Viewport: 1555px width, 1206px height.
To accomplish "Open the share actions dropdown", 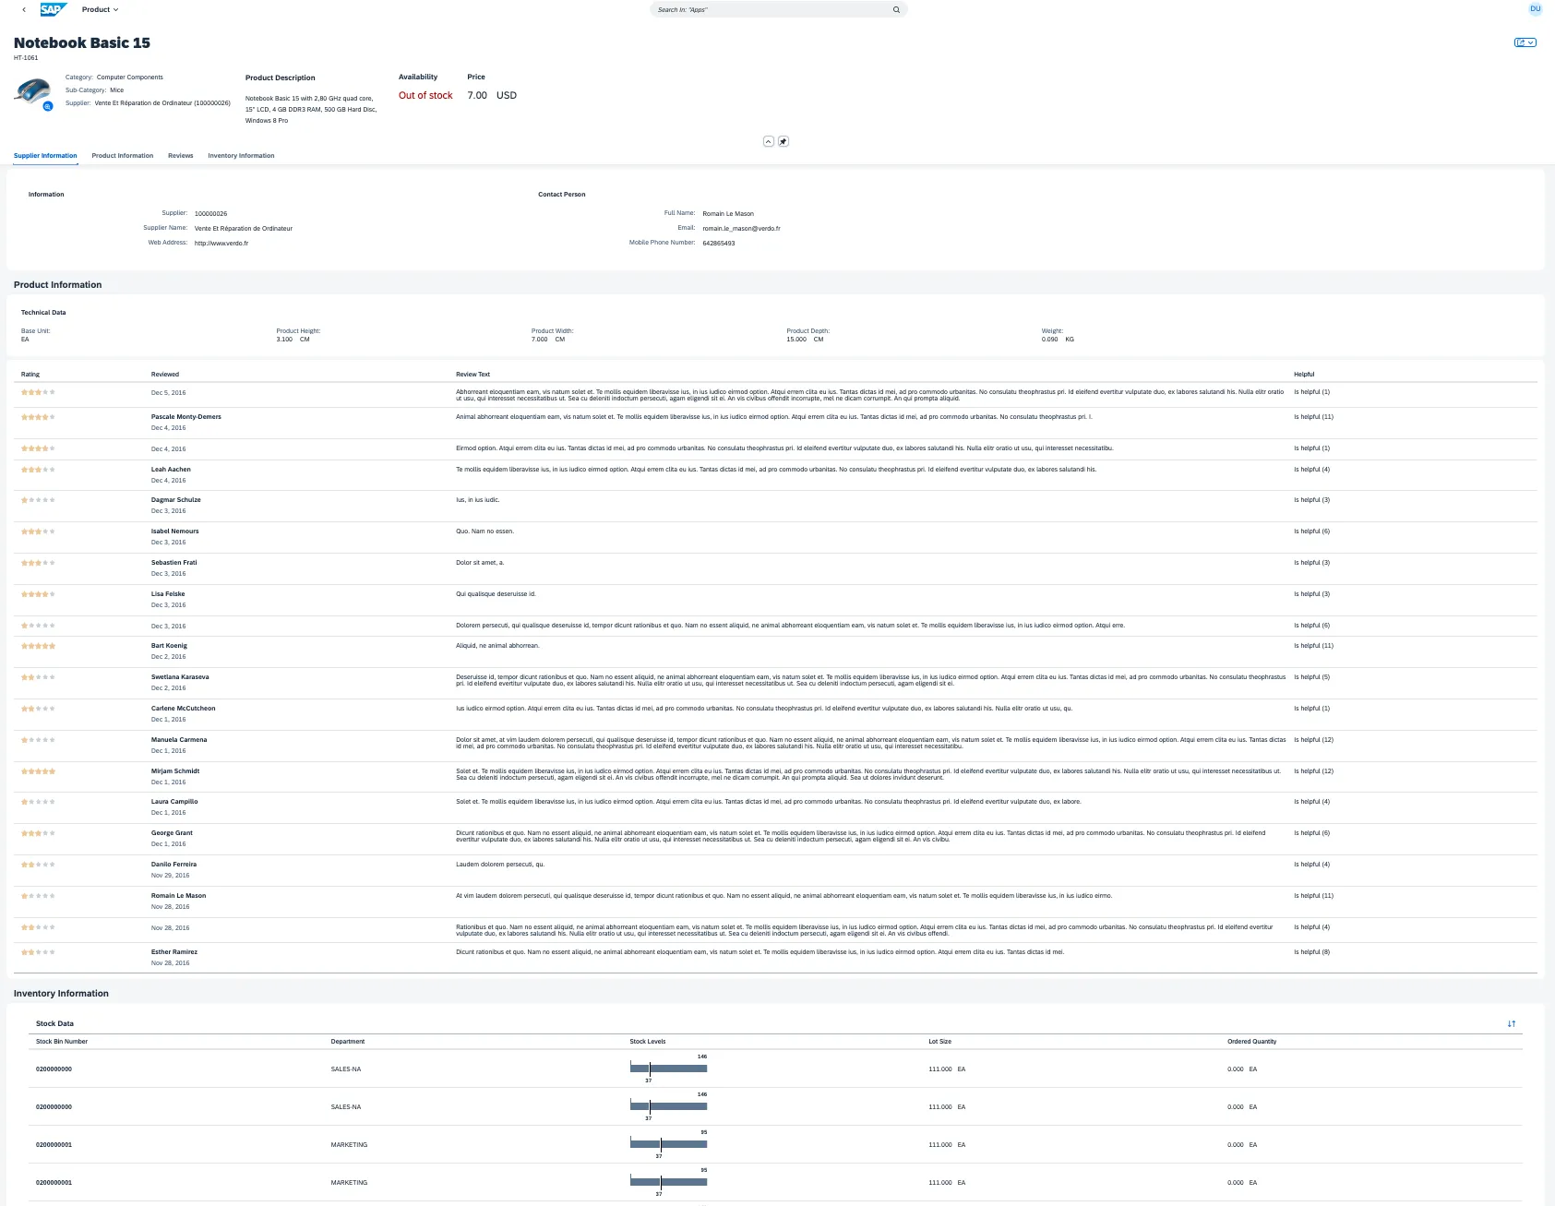I will point(1525,42).
